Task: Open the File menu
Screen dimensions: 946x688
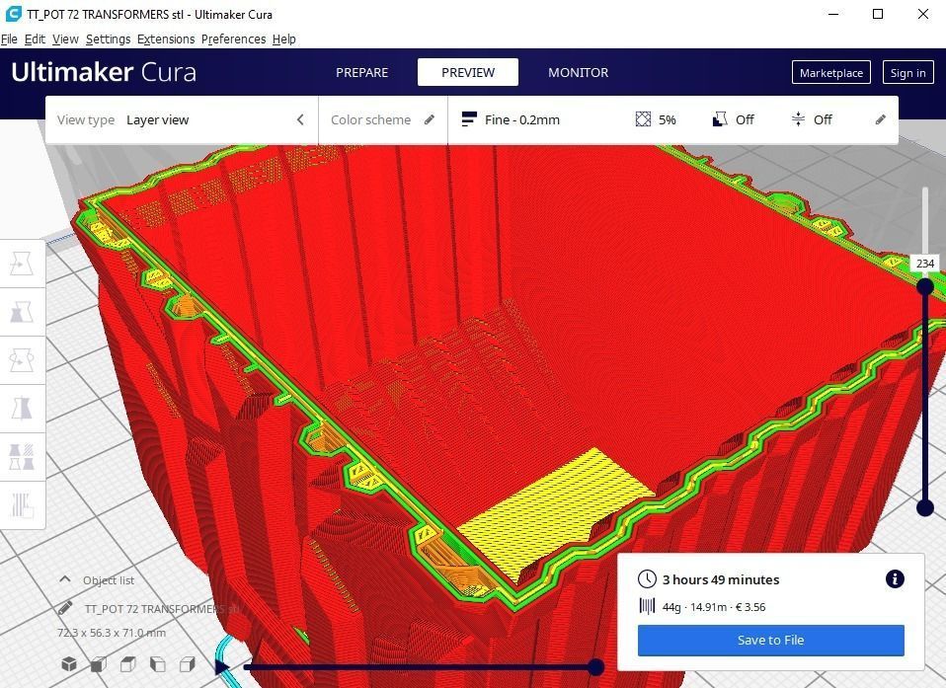Action: pyautogui.click(x=9, y=38)
